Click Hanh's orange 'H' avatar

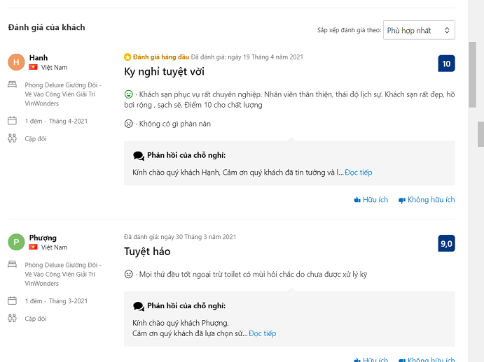(x=16, y=62)
